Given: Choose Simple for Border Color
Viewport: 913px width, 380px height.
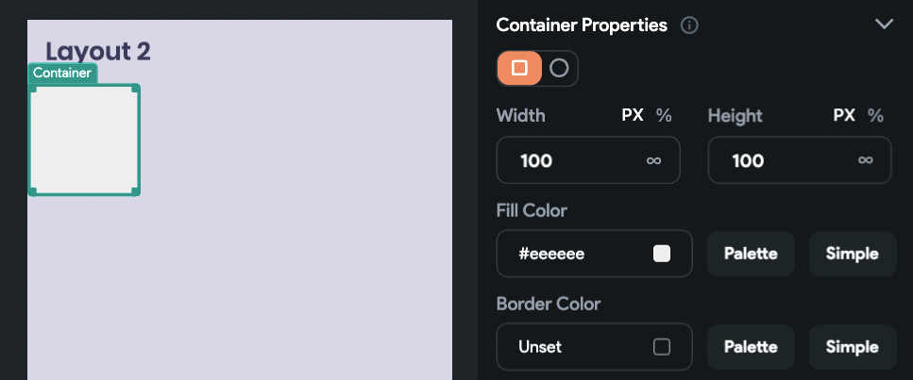Looking at the screenshot, I should point(853,347).
